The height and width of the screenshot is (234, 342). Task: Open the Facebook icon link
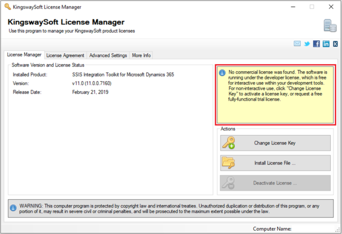(x=316, y=44)
